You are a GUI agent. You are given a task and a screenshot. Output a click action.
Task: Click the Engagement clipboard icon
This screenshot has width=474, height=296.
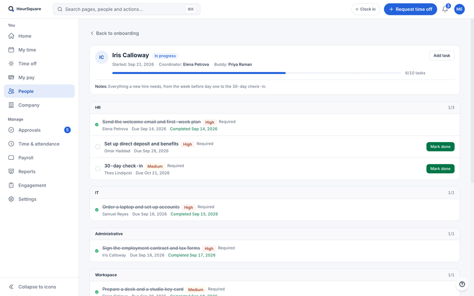pos(11,185)
